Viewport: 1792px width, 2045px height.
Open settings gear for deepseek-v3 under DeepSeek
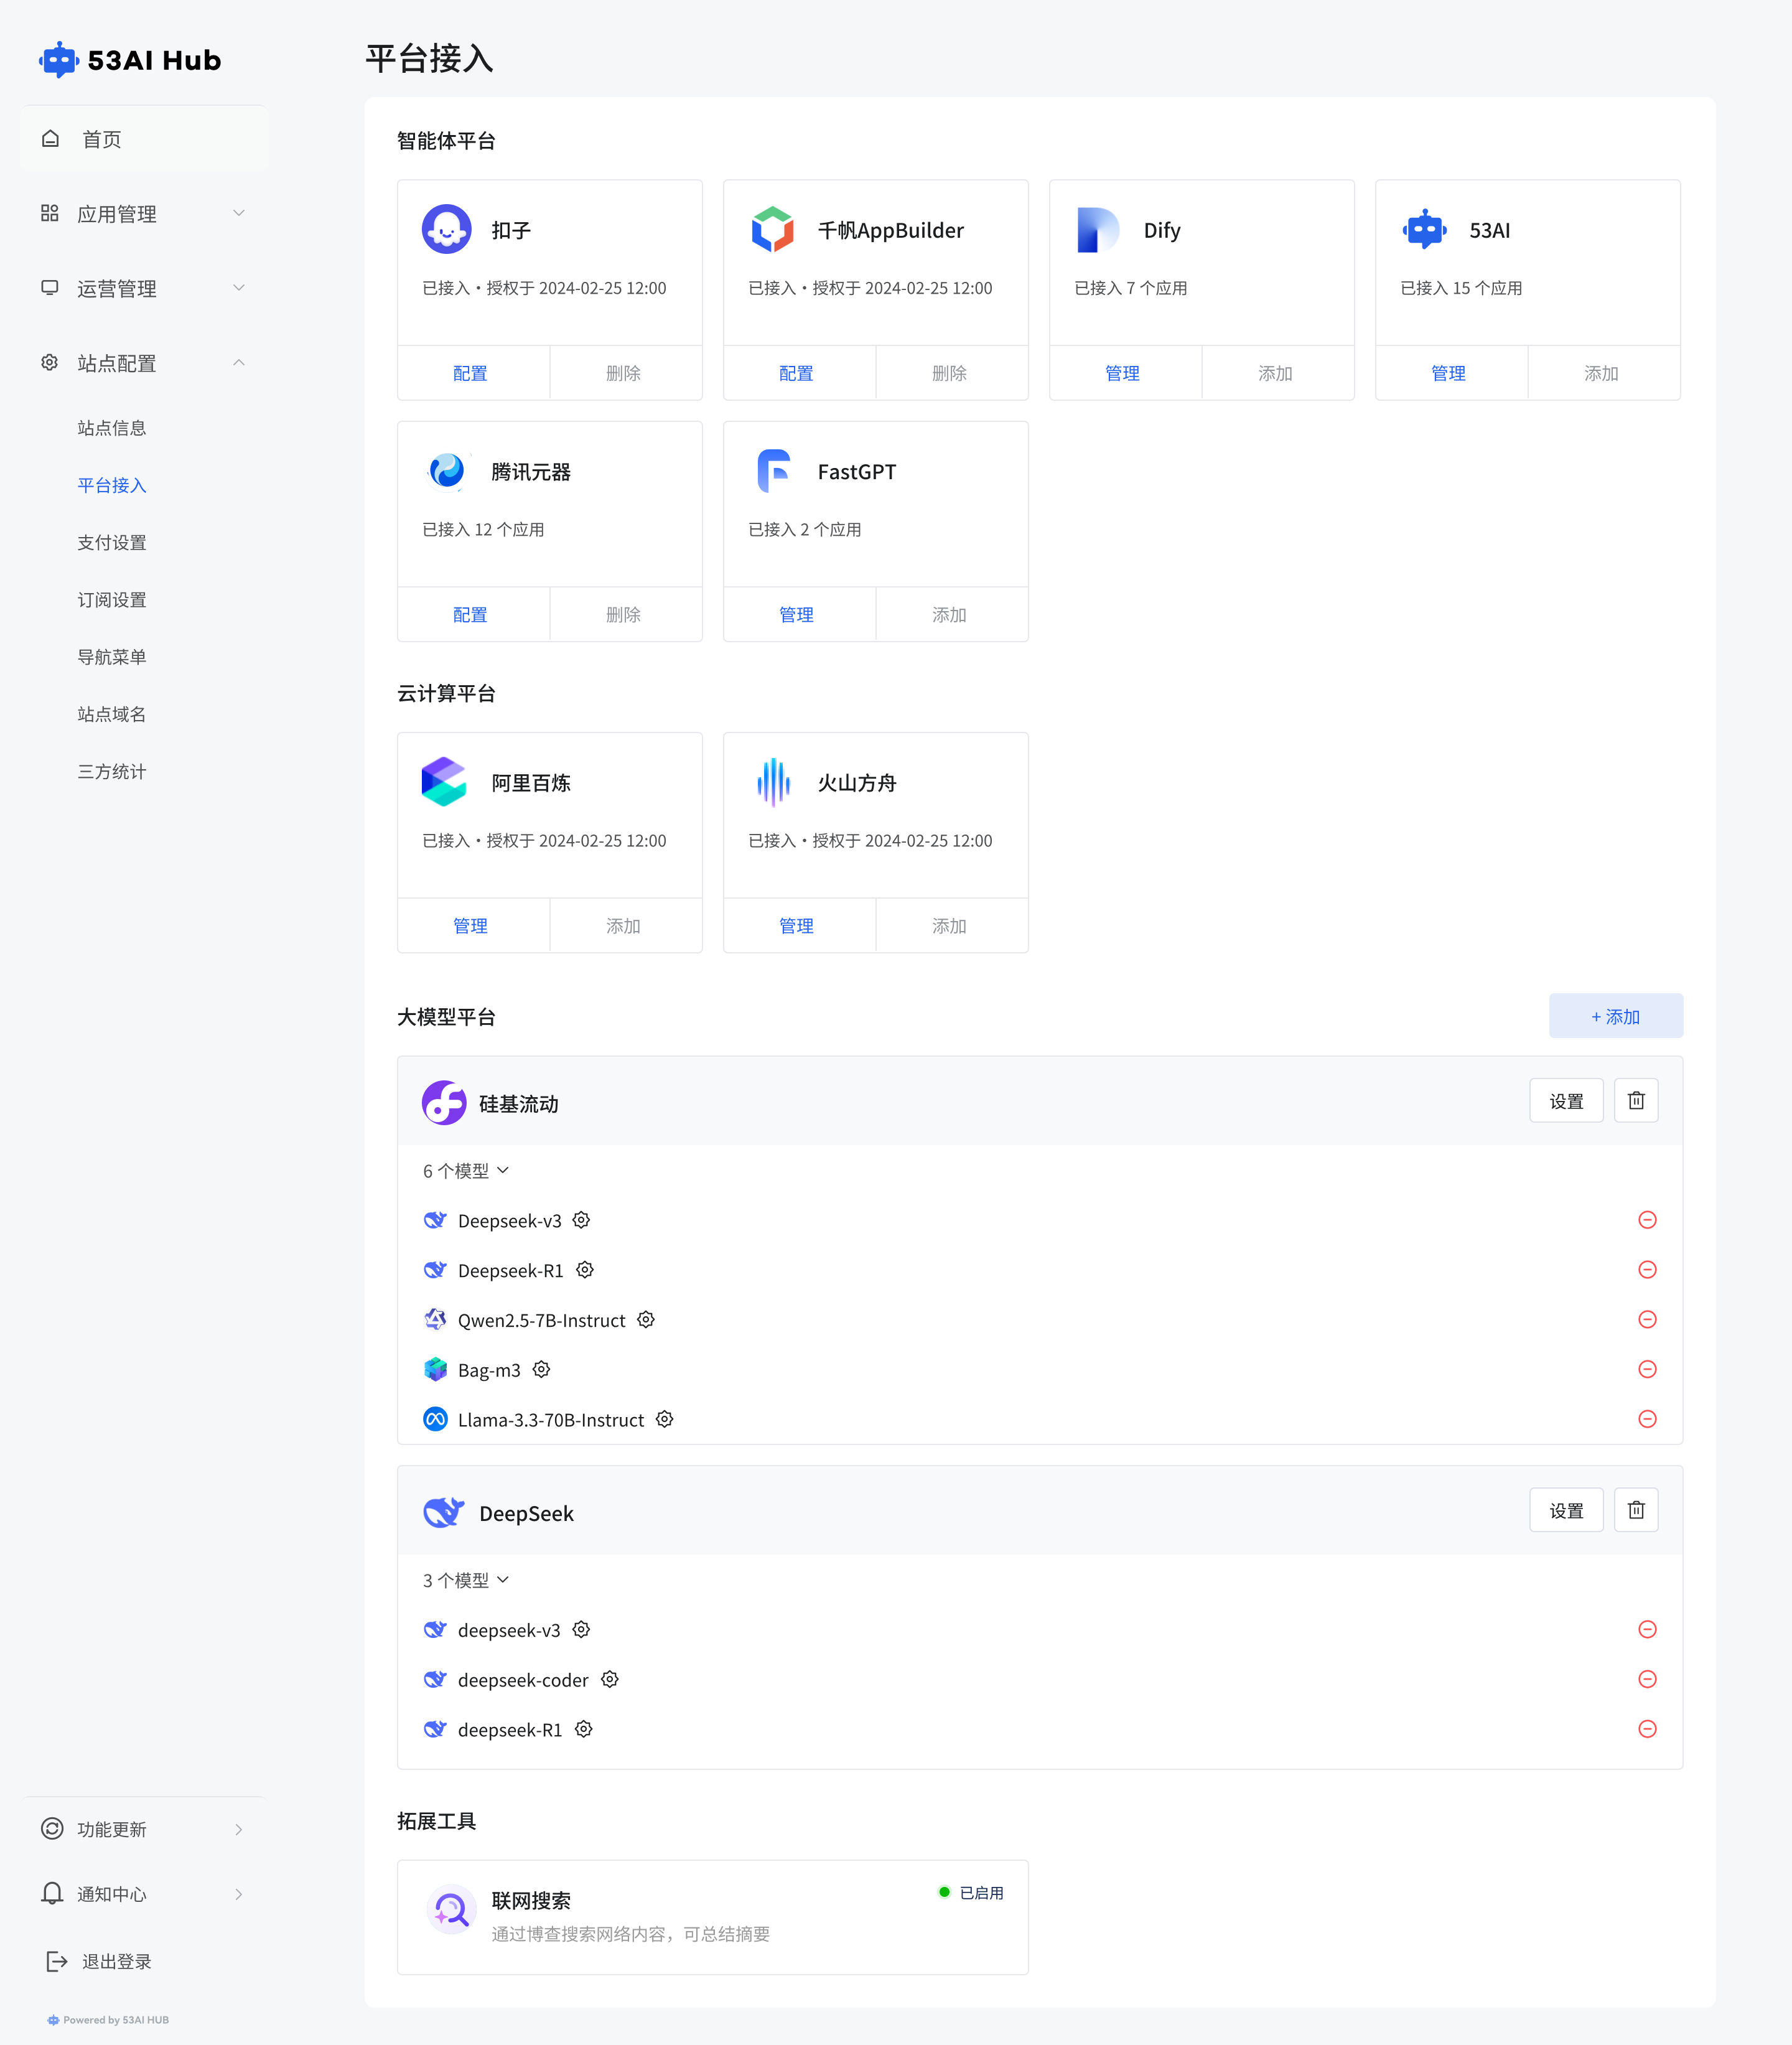click(x=581, y=1630)
